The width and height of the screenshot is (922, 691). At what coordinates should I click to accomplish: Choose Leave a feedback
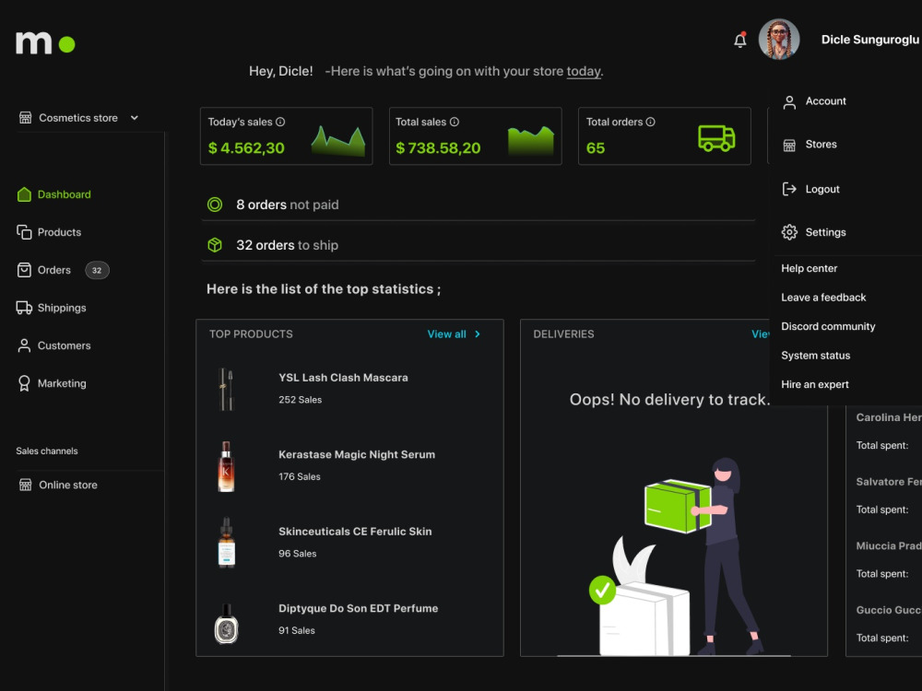pyautogui.click(x=823, y=298)
